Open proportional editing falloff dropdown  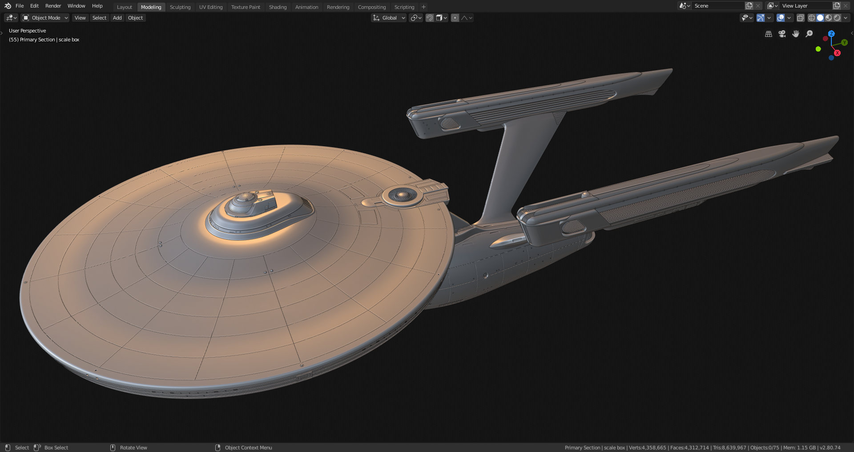point(467,18)
